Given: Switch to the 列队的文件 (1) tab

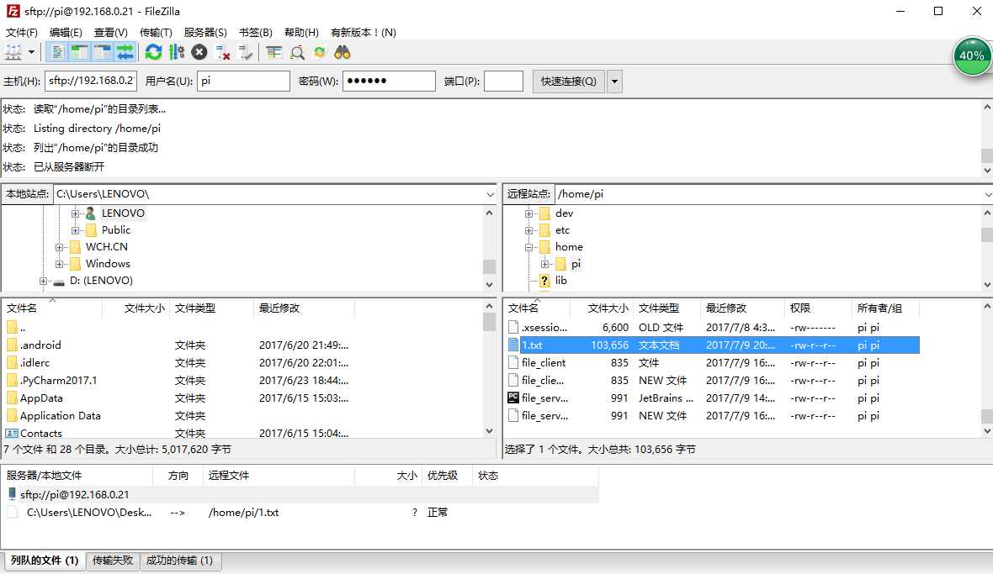Looking at the screenshot, I should click(x=45, y=561).
